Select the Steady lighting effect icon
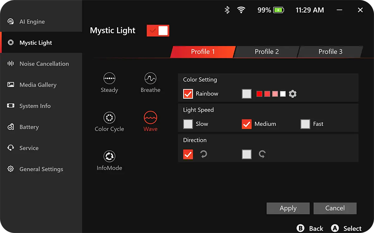 pyautogui.click(x=109, y=78)
